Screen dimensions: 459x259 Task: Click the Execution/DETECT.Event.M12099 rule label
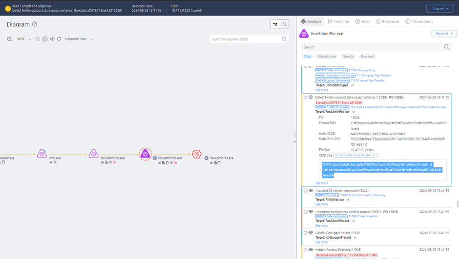pyautogui.click(x=339, y=102)
